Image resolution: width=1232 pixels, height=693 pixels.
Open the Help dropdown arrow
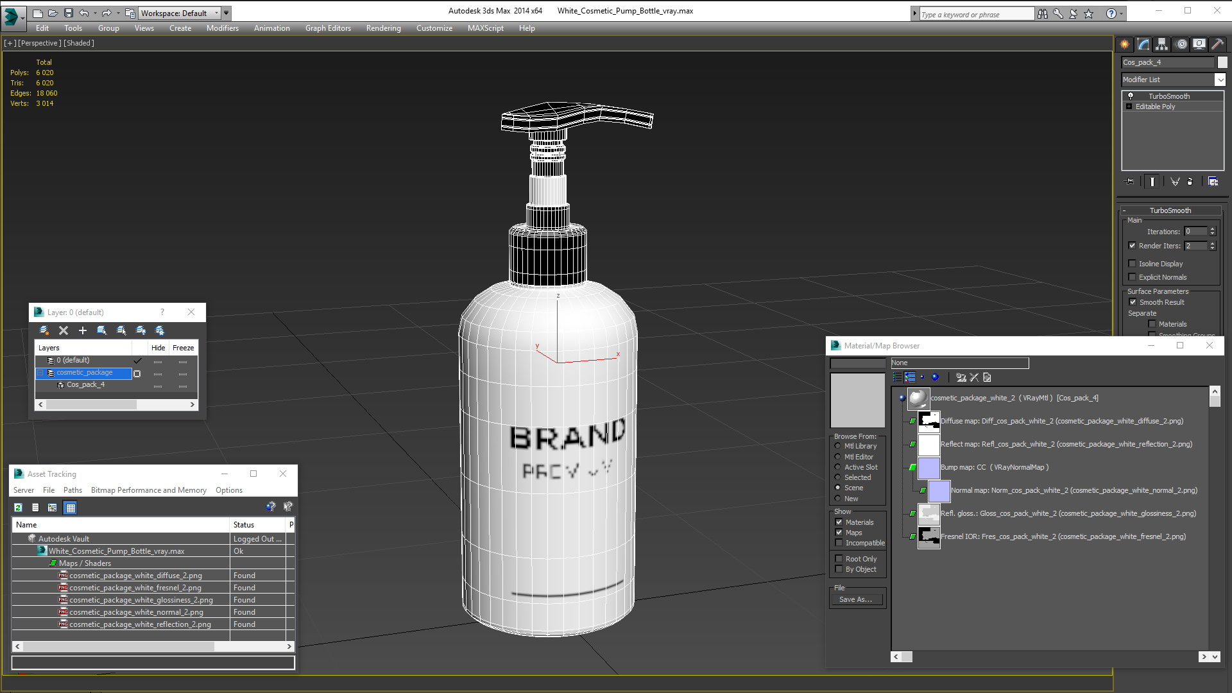click(x=1122, y=13)
